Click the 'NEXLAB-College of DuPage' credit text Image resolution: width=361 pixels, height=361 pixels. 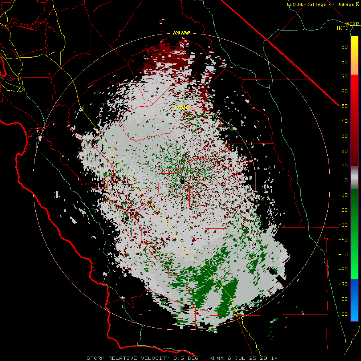click(x=320, y=4)
